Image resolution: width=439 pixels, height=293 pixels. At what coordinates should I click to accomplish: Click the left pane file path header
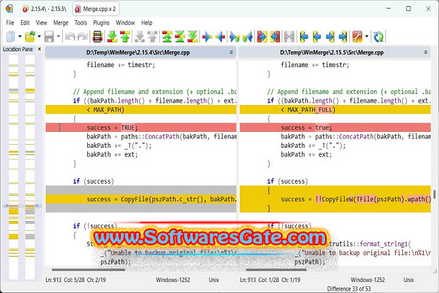pyautogui.click(x=138, y=52)
